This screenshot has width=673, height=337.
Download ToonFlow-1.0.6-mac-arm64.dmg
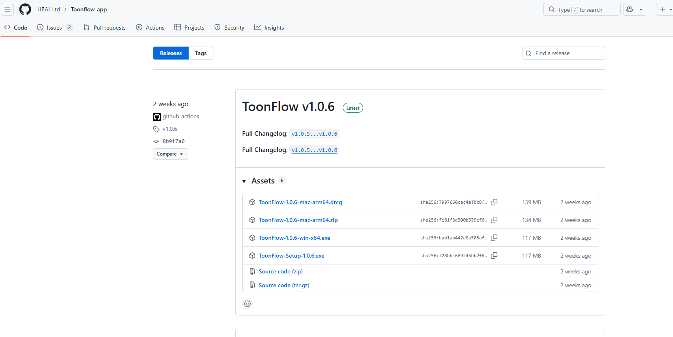(x=300, y=202)
